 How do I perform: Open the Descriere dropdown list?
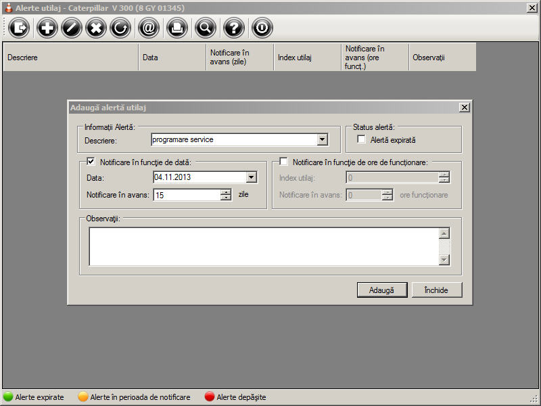pos(322,139)
